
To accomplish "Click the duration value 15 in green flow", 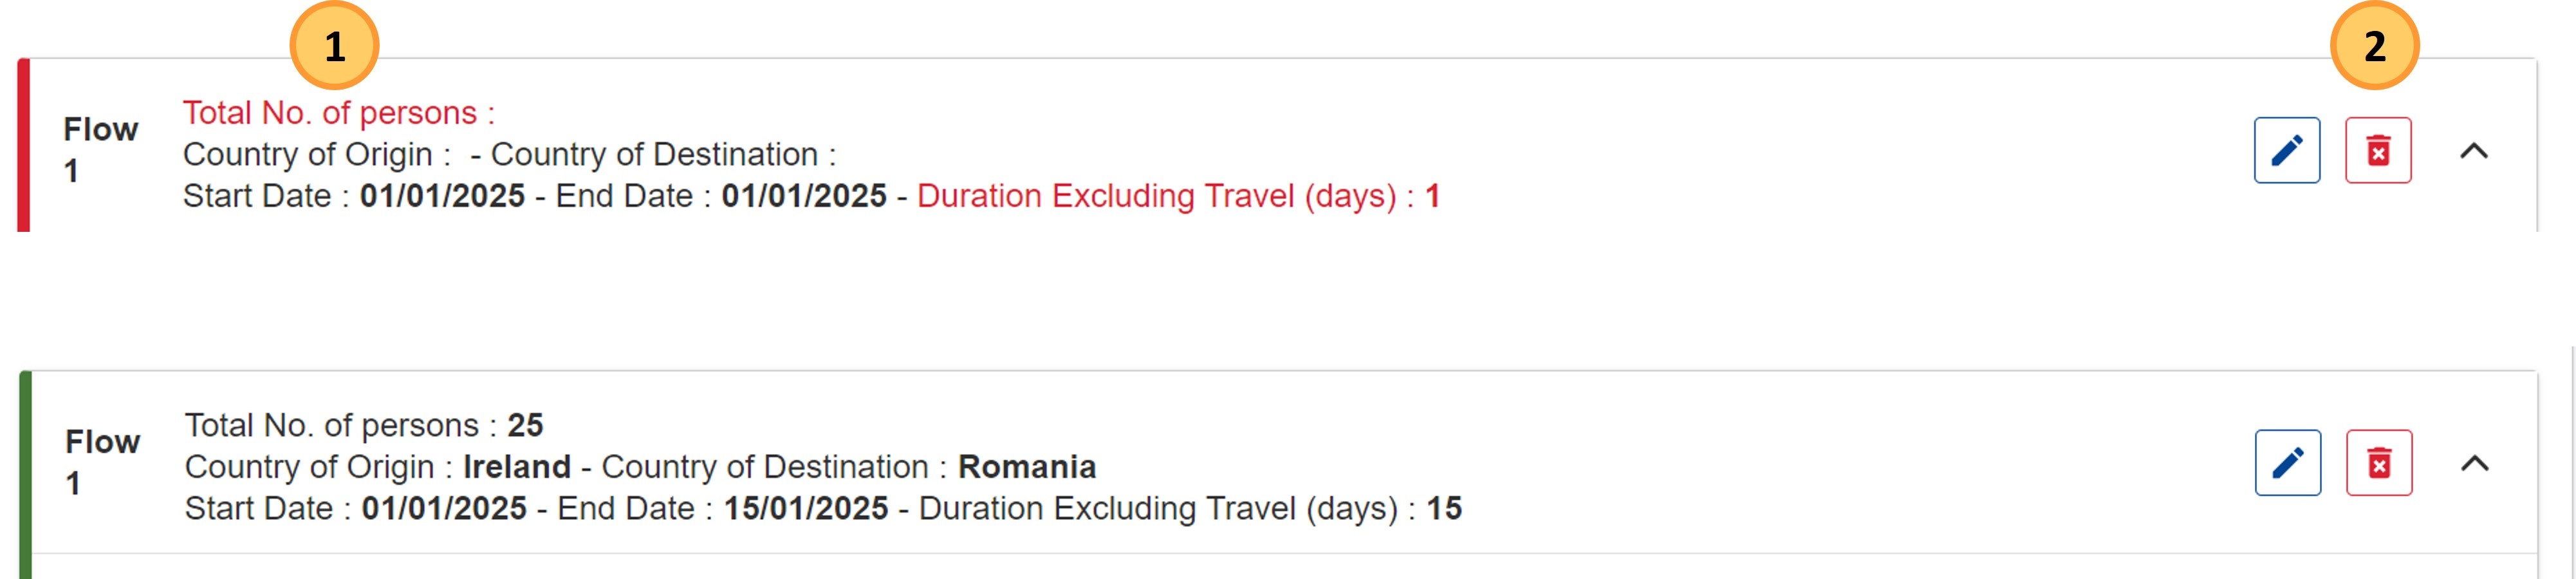I will pos(1443,509).
